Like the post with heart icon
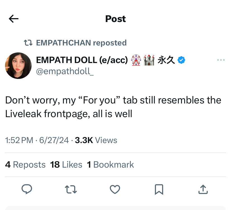Screen dimensions: 231x210 tap(115, 189)
